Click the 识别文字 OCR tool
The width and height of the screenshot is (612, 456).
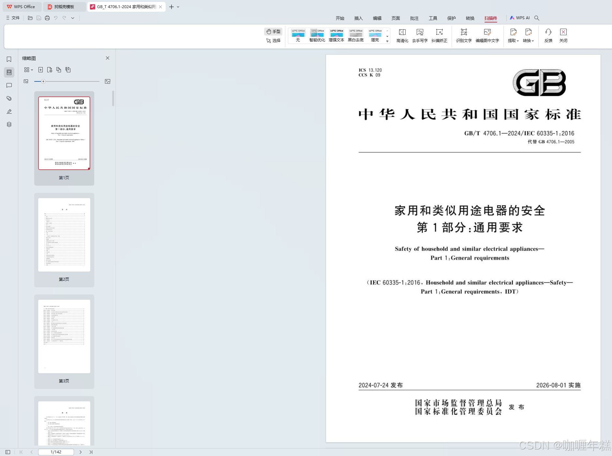point(464,36)
